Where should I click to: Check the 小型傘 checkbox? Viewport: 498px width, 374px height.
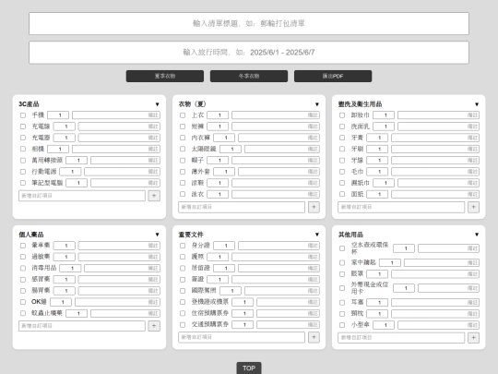342,325
